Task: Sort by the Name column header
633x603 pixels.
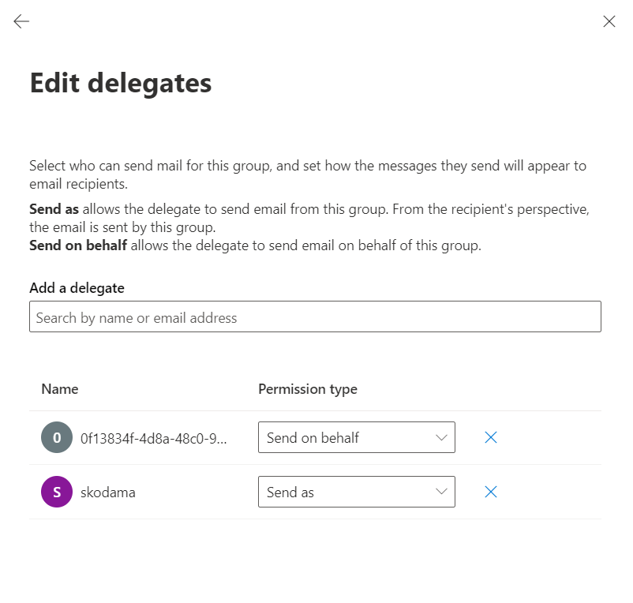Action: coord(60,389)
